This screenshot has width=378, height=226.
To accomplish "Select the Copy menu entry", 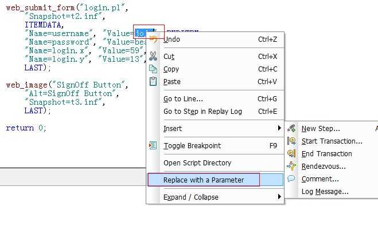I will tap(215, 69).
